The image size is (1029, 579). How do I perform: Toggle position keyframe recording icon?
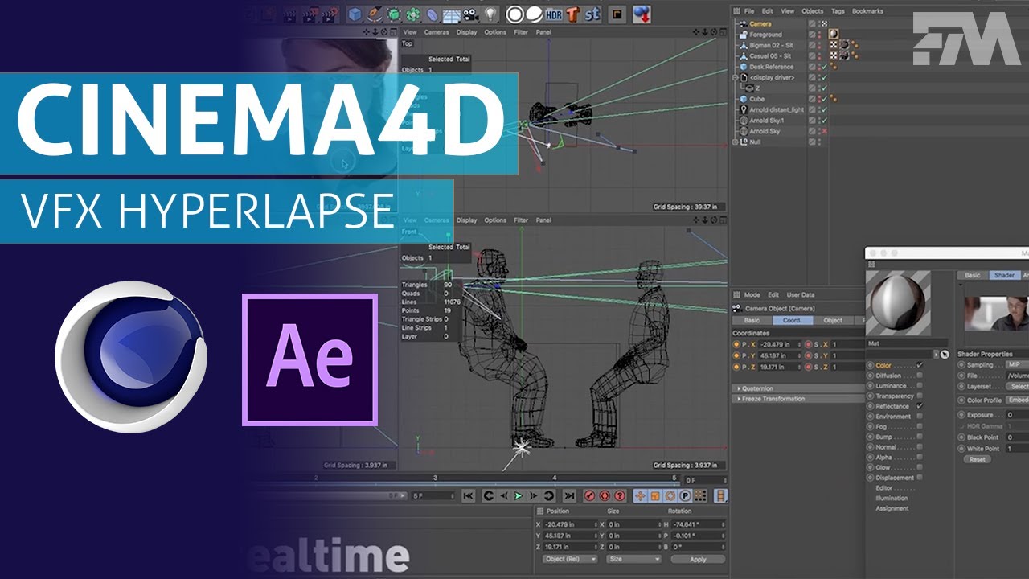(640, 495)
